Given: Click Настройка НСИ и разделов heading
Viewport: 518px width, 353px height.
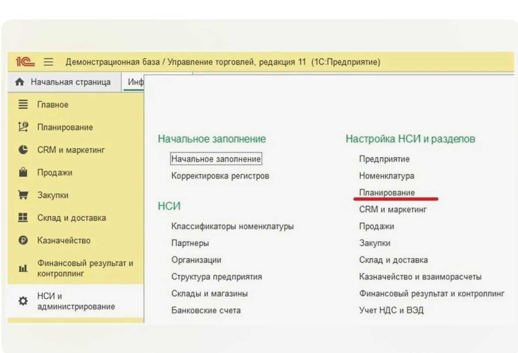Looking at the screenshot, I should pyautogui.click(x=410, y=139).
